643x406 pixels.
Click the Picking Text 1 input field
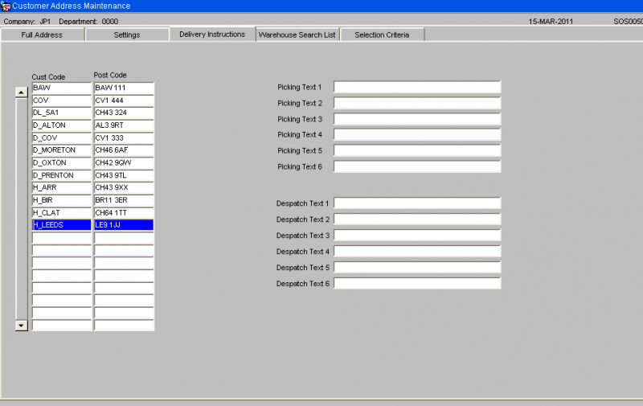pos(417,87)
